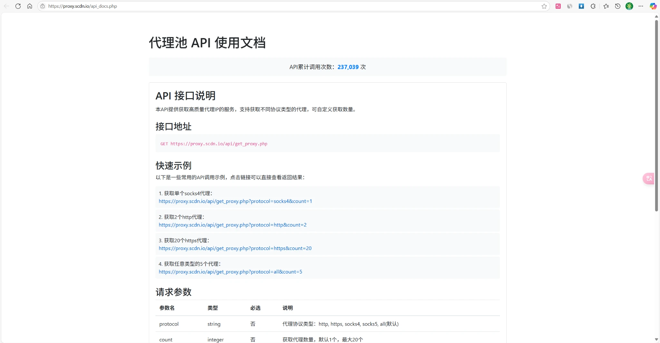Open the green plant profile avatar
Screen dimensions: 660x343
point(629,6)
